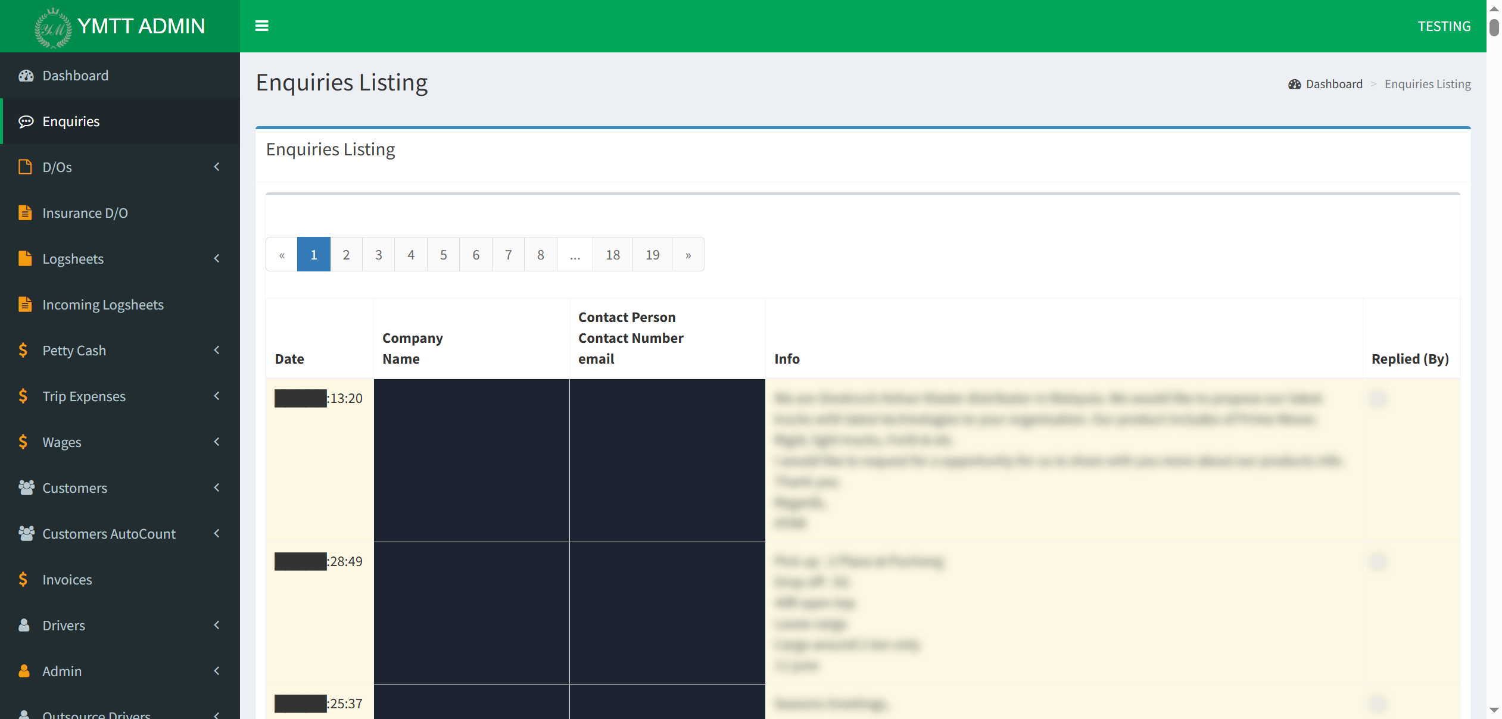Viewport: 1502px width, 719px height.
Task: Click the Petty Cash dollar icon
Action: pos(23,350)
